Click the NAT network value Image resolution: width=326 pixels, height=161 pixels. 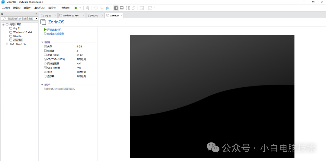click(x=79, y=63)
